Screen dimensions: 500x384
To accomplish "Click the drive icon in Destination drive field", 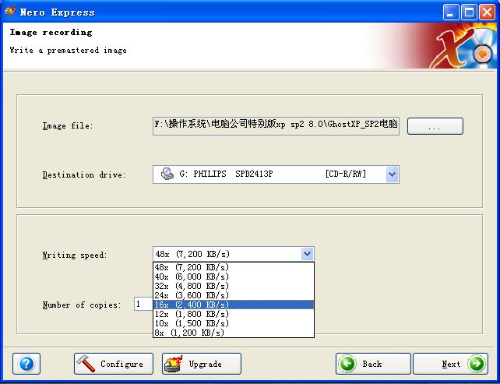I will coord(167,174).
